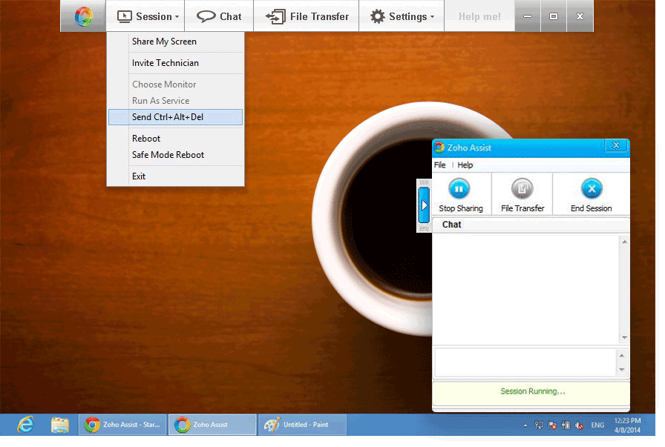665x447 pixels.
Task: Collapse the Session dropdown menu
Action: 148,16
